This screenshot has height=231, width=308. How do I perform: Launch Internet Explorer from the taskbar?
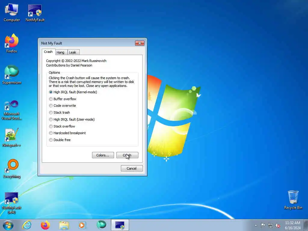(27, 225)
